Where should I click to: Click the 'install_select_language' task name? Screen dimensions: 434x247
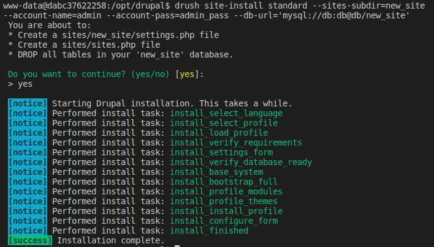pyautogui.click(x=226, y=114)
